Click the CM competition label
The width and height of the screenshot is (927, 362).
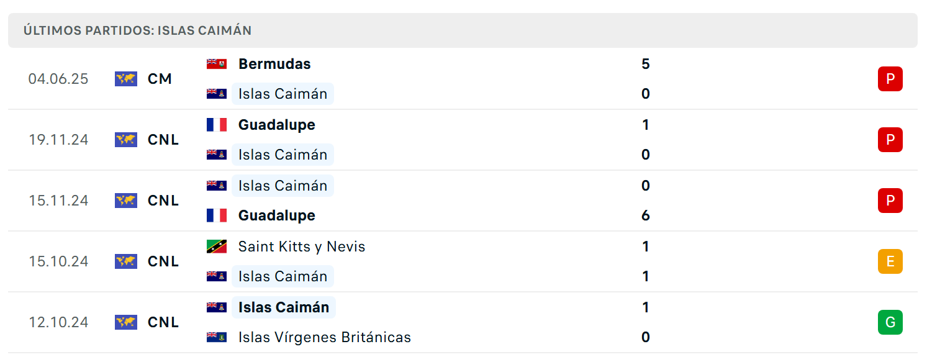(x=160, y=79)
